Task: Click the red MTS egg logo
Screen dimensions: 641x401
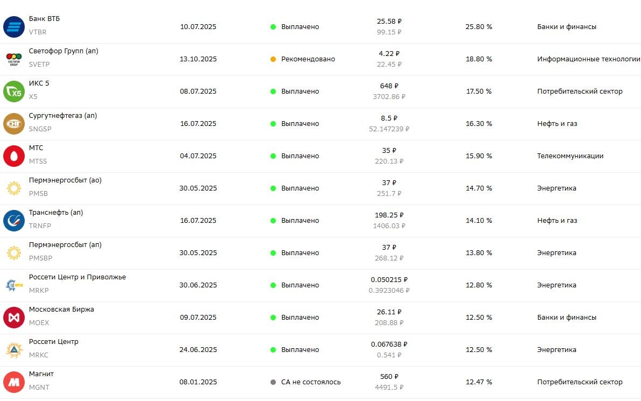Action: (14, 156)
